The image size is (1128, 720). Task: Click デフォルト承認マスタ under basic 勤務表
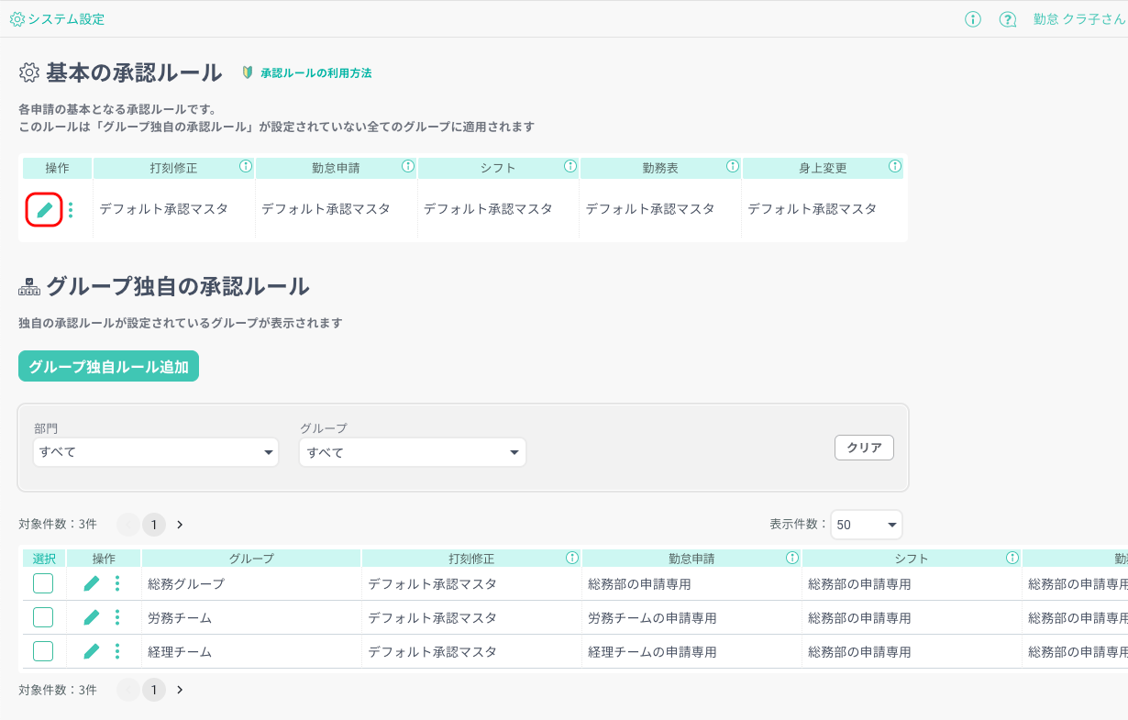tap(649, 209)
